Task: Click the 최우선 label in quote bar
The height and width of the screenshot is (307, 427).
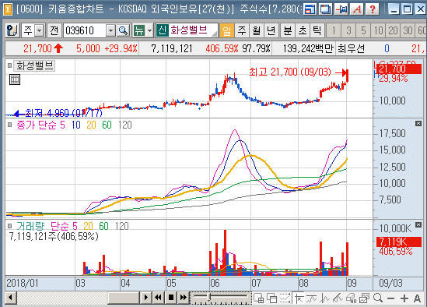Action: pyautogui.click(x=351, y=48)
